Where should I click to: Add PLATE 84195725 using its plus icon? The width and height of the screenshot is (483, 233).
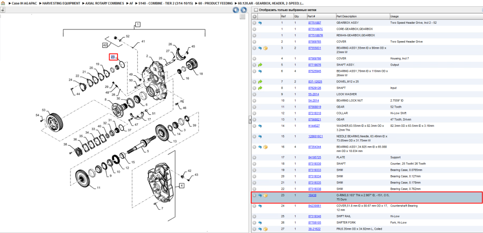tap(255, 157)
